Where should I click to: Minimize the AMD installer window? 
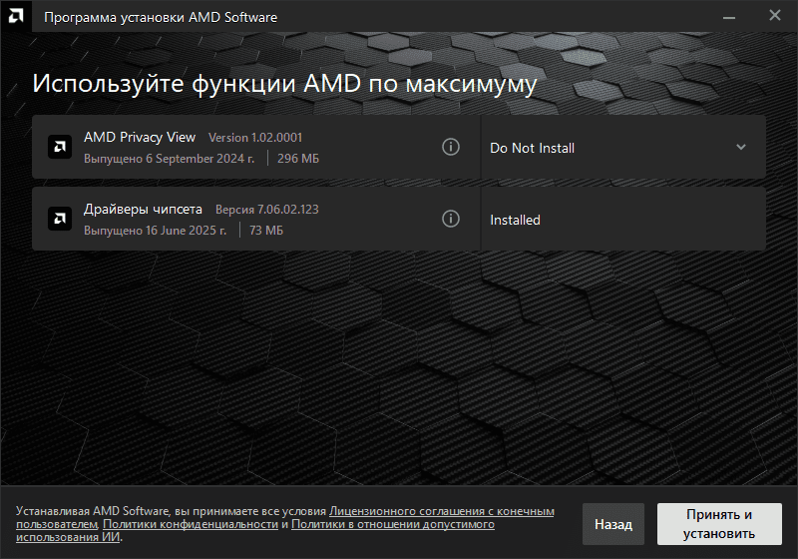(x=729, y=17)
